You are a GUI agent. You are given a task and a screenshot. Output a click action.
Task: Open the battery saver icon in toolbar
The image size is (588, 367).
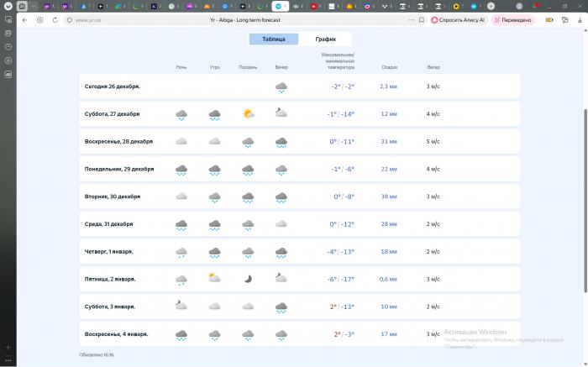coord(550,19)
